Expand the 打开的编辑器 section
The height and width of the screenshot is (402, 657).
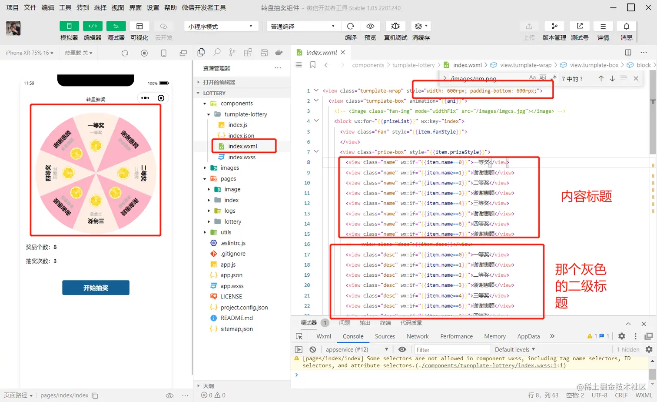[242, 82]
